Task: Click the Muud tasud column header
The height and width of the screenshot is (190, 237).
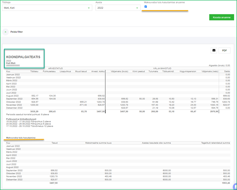Action: pos(81,72)
